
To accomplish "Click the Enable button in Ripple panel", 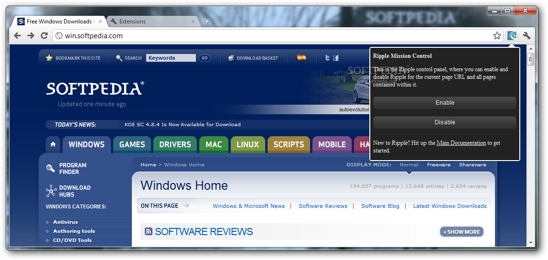I will pyautogui.click(x=444, y=103).
